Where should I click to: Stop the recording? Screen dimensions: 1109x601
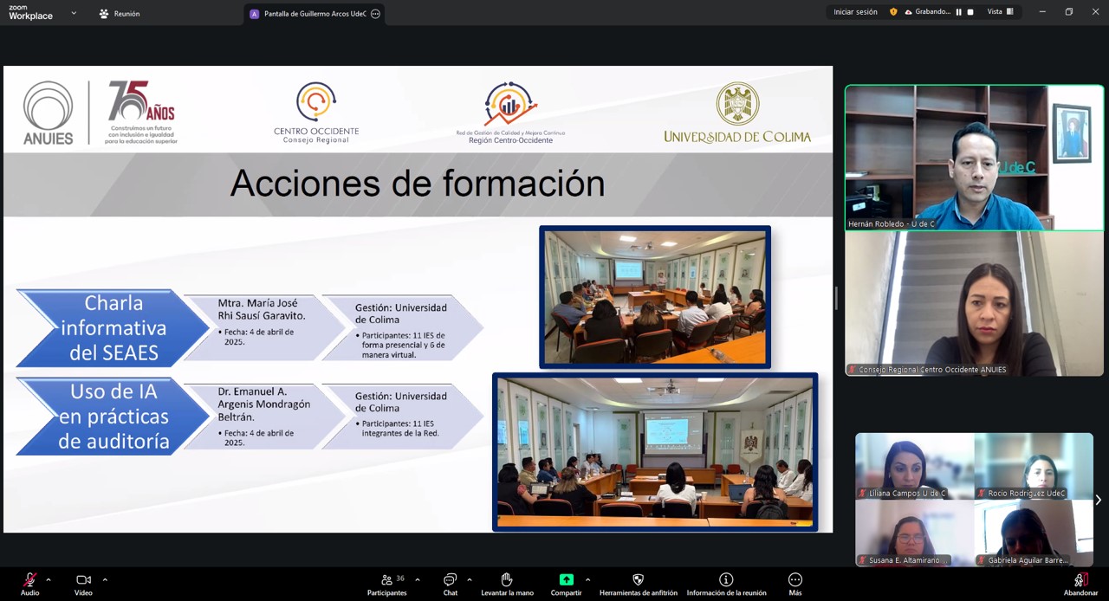click(970, 12)
